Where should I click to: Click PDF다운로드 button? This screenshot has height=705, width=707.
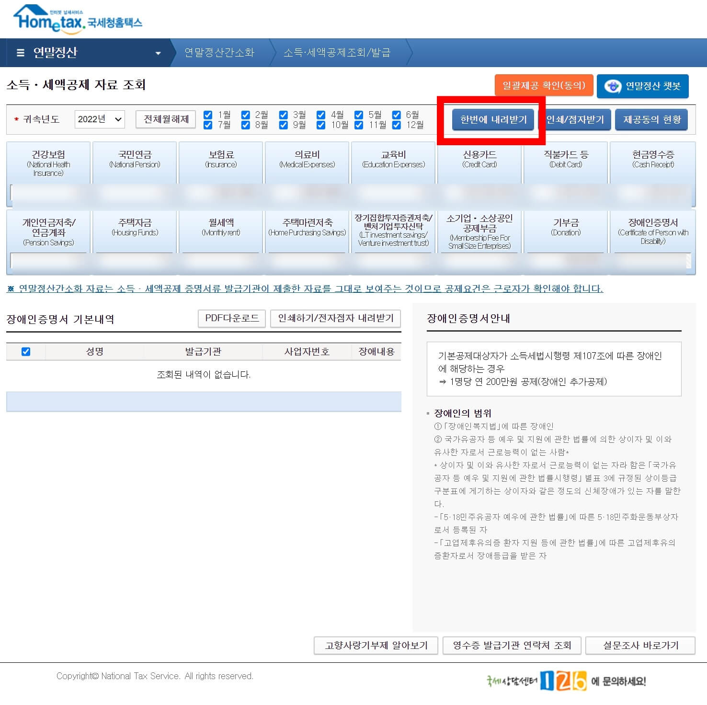click(232, 318)
